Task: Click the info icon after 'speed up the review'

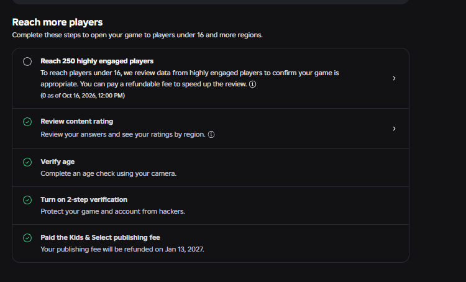Action: pyautogui.click(x=253, y=84)
